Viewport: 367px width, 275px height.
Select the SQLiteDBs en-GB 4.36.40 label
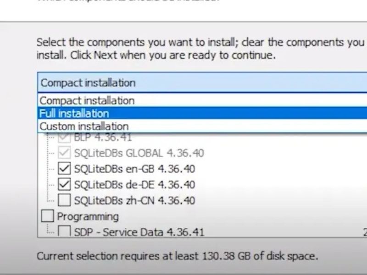tap(134, 169)
